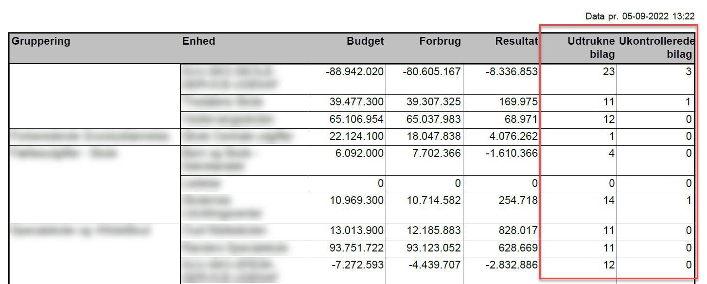707x284 pixels.
Task: Click the Enhed column header
Action: [x=198, y=41]
